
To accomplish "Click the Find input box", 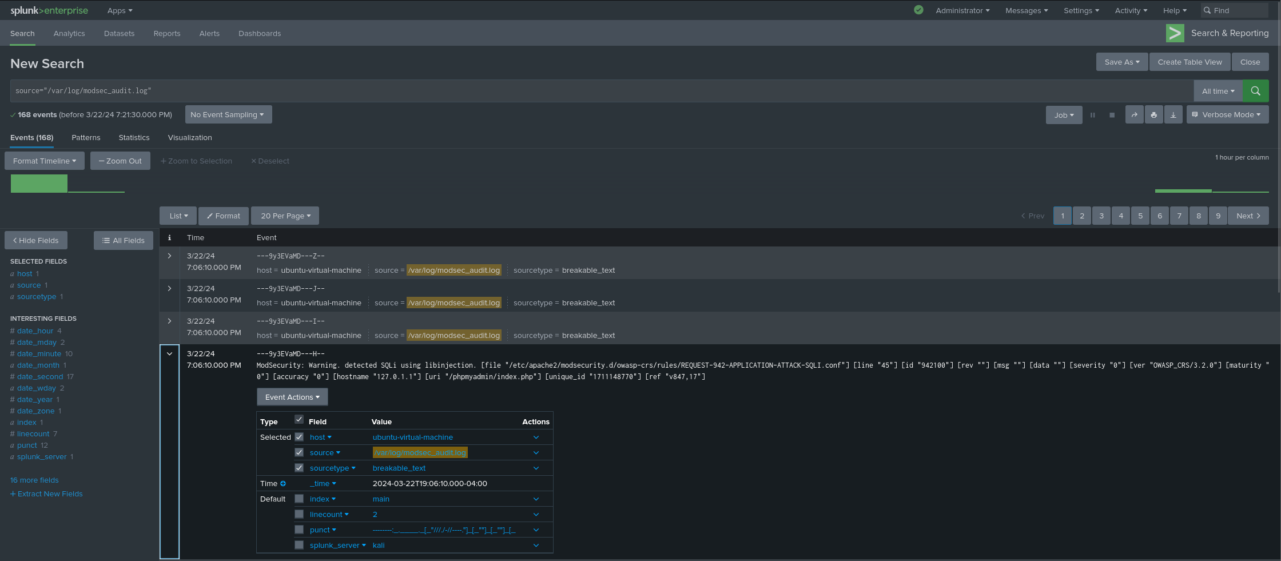I will pos(1234,10).
